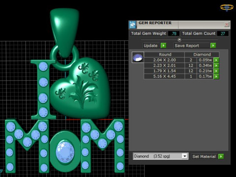This screenshot has height=177, width=236.
Task: Click the green arrow in the 0.05tw row
Action: point(216,60)
